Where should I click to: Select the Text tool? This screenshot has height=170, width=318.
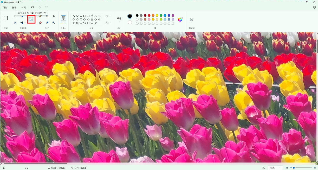tap(54, 16)
